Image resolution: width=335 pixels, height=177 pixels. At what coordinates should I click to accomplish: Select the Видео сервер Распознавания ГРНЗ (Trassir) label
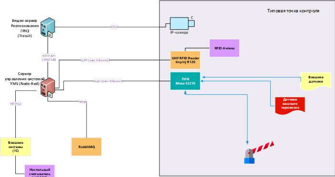pos(25,28)
